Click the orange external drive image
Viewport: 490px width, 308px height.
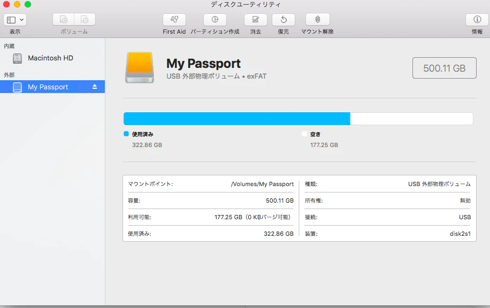click(x=140, y=67)
